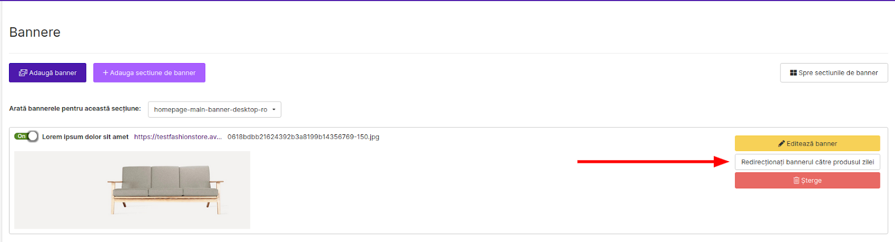The width and height of the screenshot is (895, 242).
Task: Click the trash icon on Șterge button
Action: click(797, 181)
